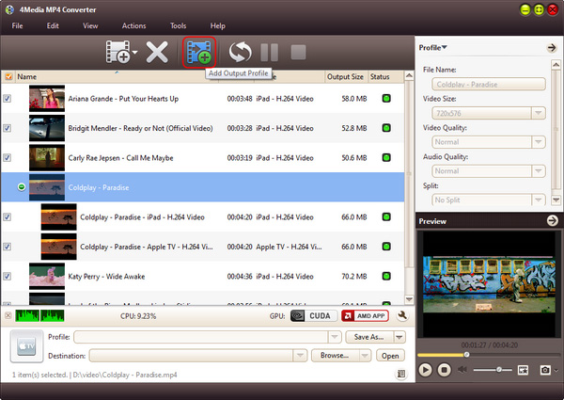Open the Browse dropdown arrow
Viewport: 564px width, 400px height.
[x=365, y=356]
